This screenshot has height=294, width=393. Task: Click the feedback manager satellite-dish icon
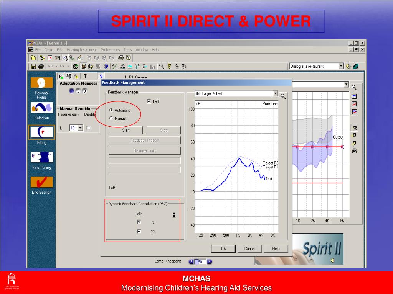tap(84, 66)
